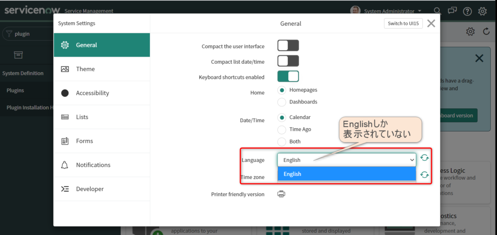
Task: Select the Homepages radio button
Action: point(282,90)
